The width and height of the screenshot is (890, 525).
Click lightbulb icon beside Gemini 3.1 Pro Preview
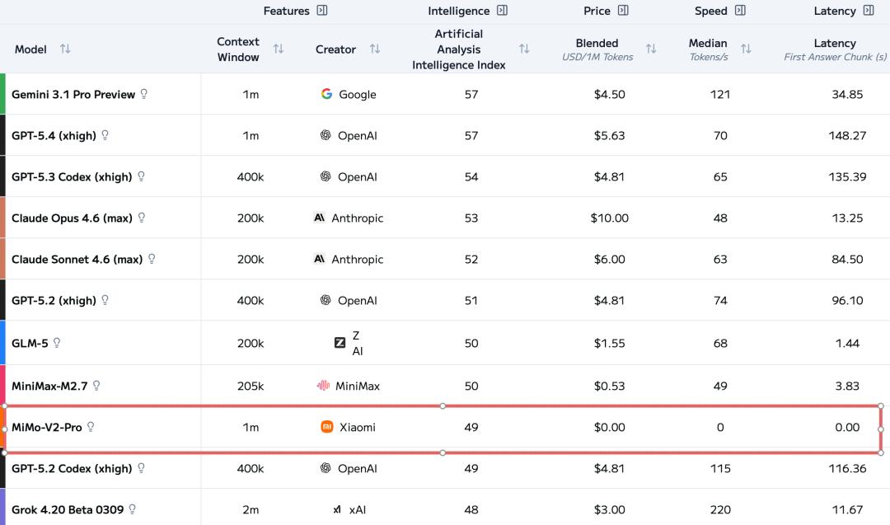pyautogui.click(x=144, y=94)
